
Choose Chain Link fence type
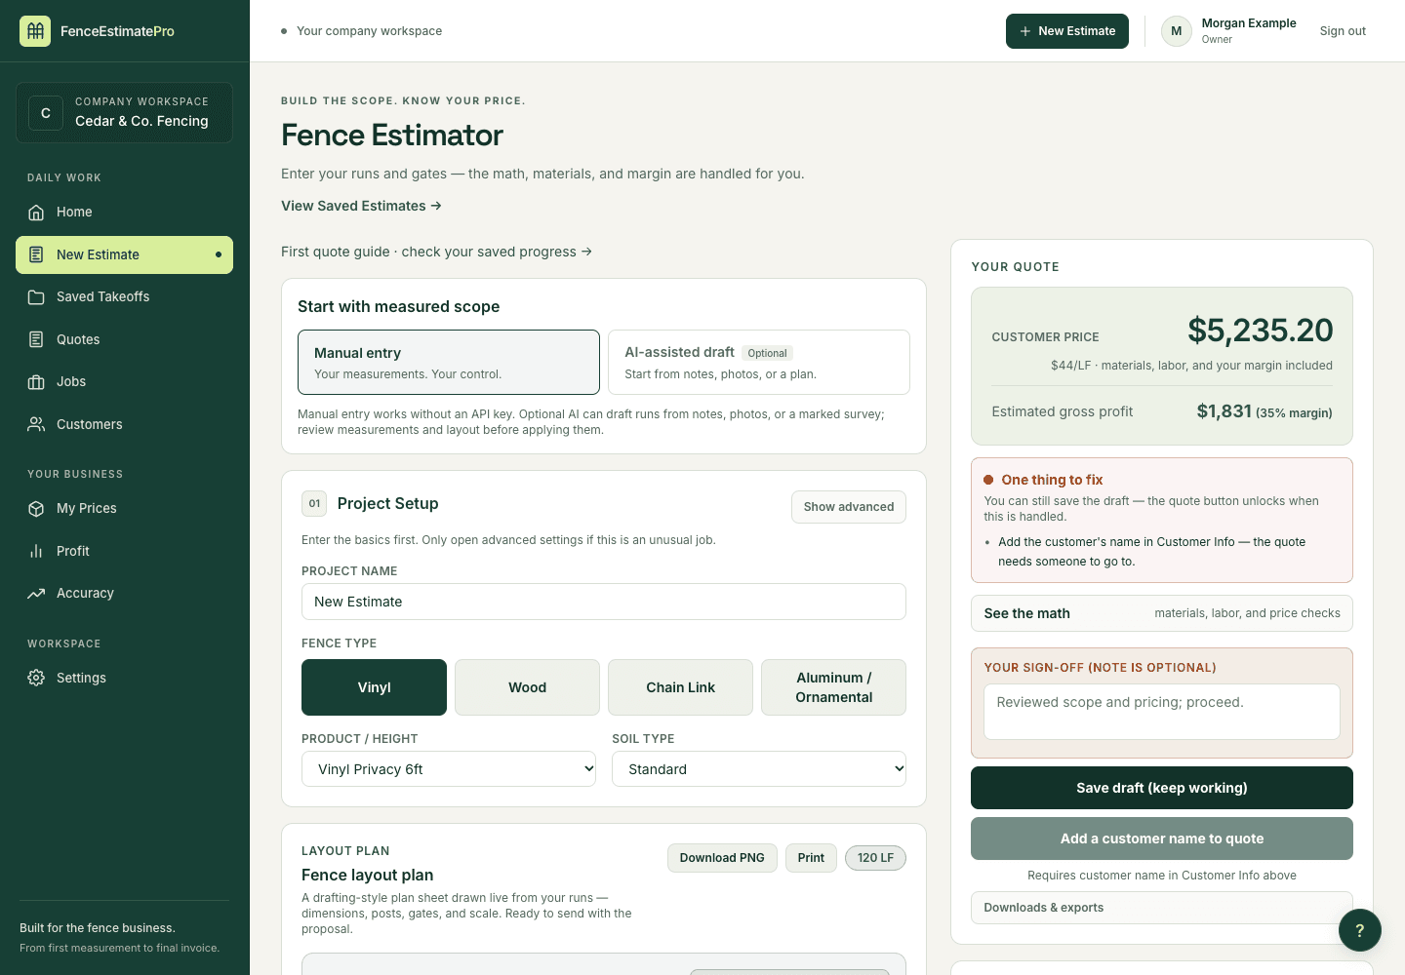coord(680,687)
